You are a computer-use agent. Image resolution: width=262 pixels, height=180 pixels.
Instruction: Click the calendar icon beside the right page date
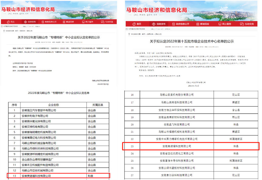pyautogui.click(x=127, y=29)
